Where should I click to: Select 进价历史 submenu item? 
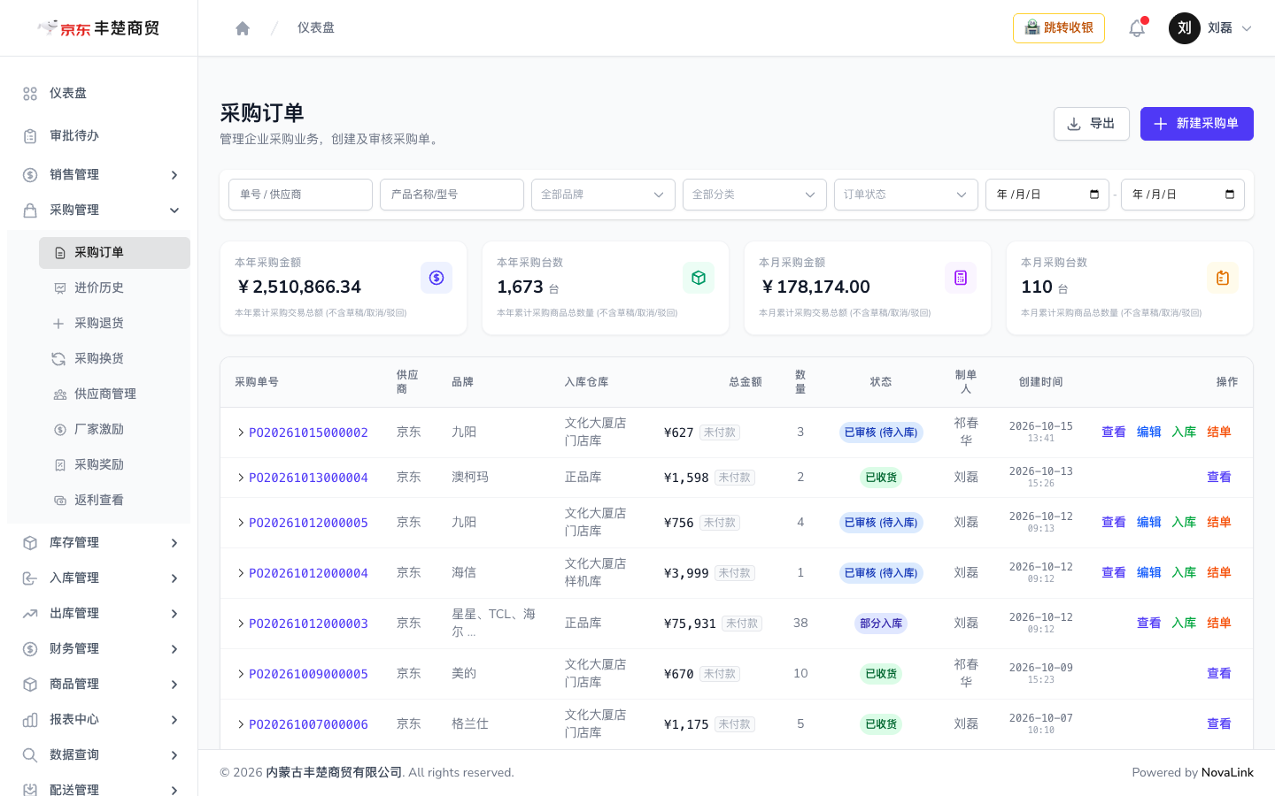pyautogui.click(x=114, y=288)
